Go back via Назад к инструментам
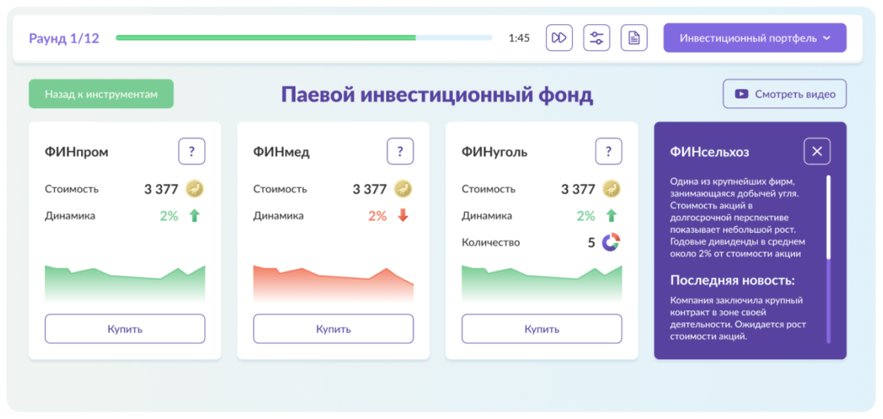 point(101,94)
